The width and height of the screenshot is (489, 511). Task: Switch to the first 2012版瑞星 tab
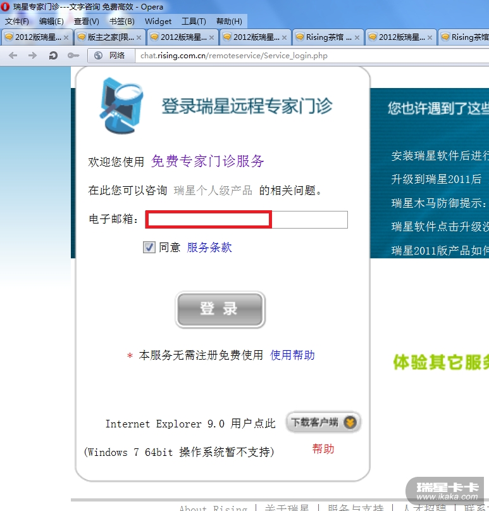[x=37, y=37]
